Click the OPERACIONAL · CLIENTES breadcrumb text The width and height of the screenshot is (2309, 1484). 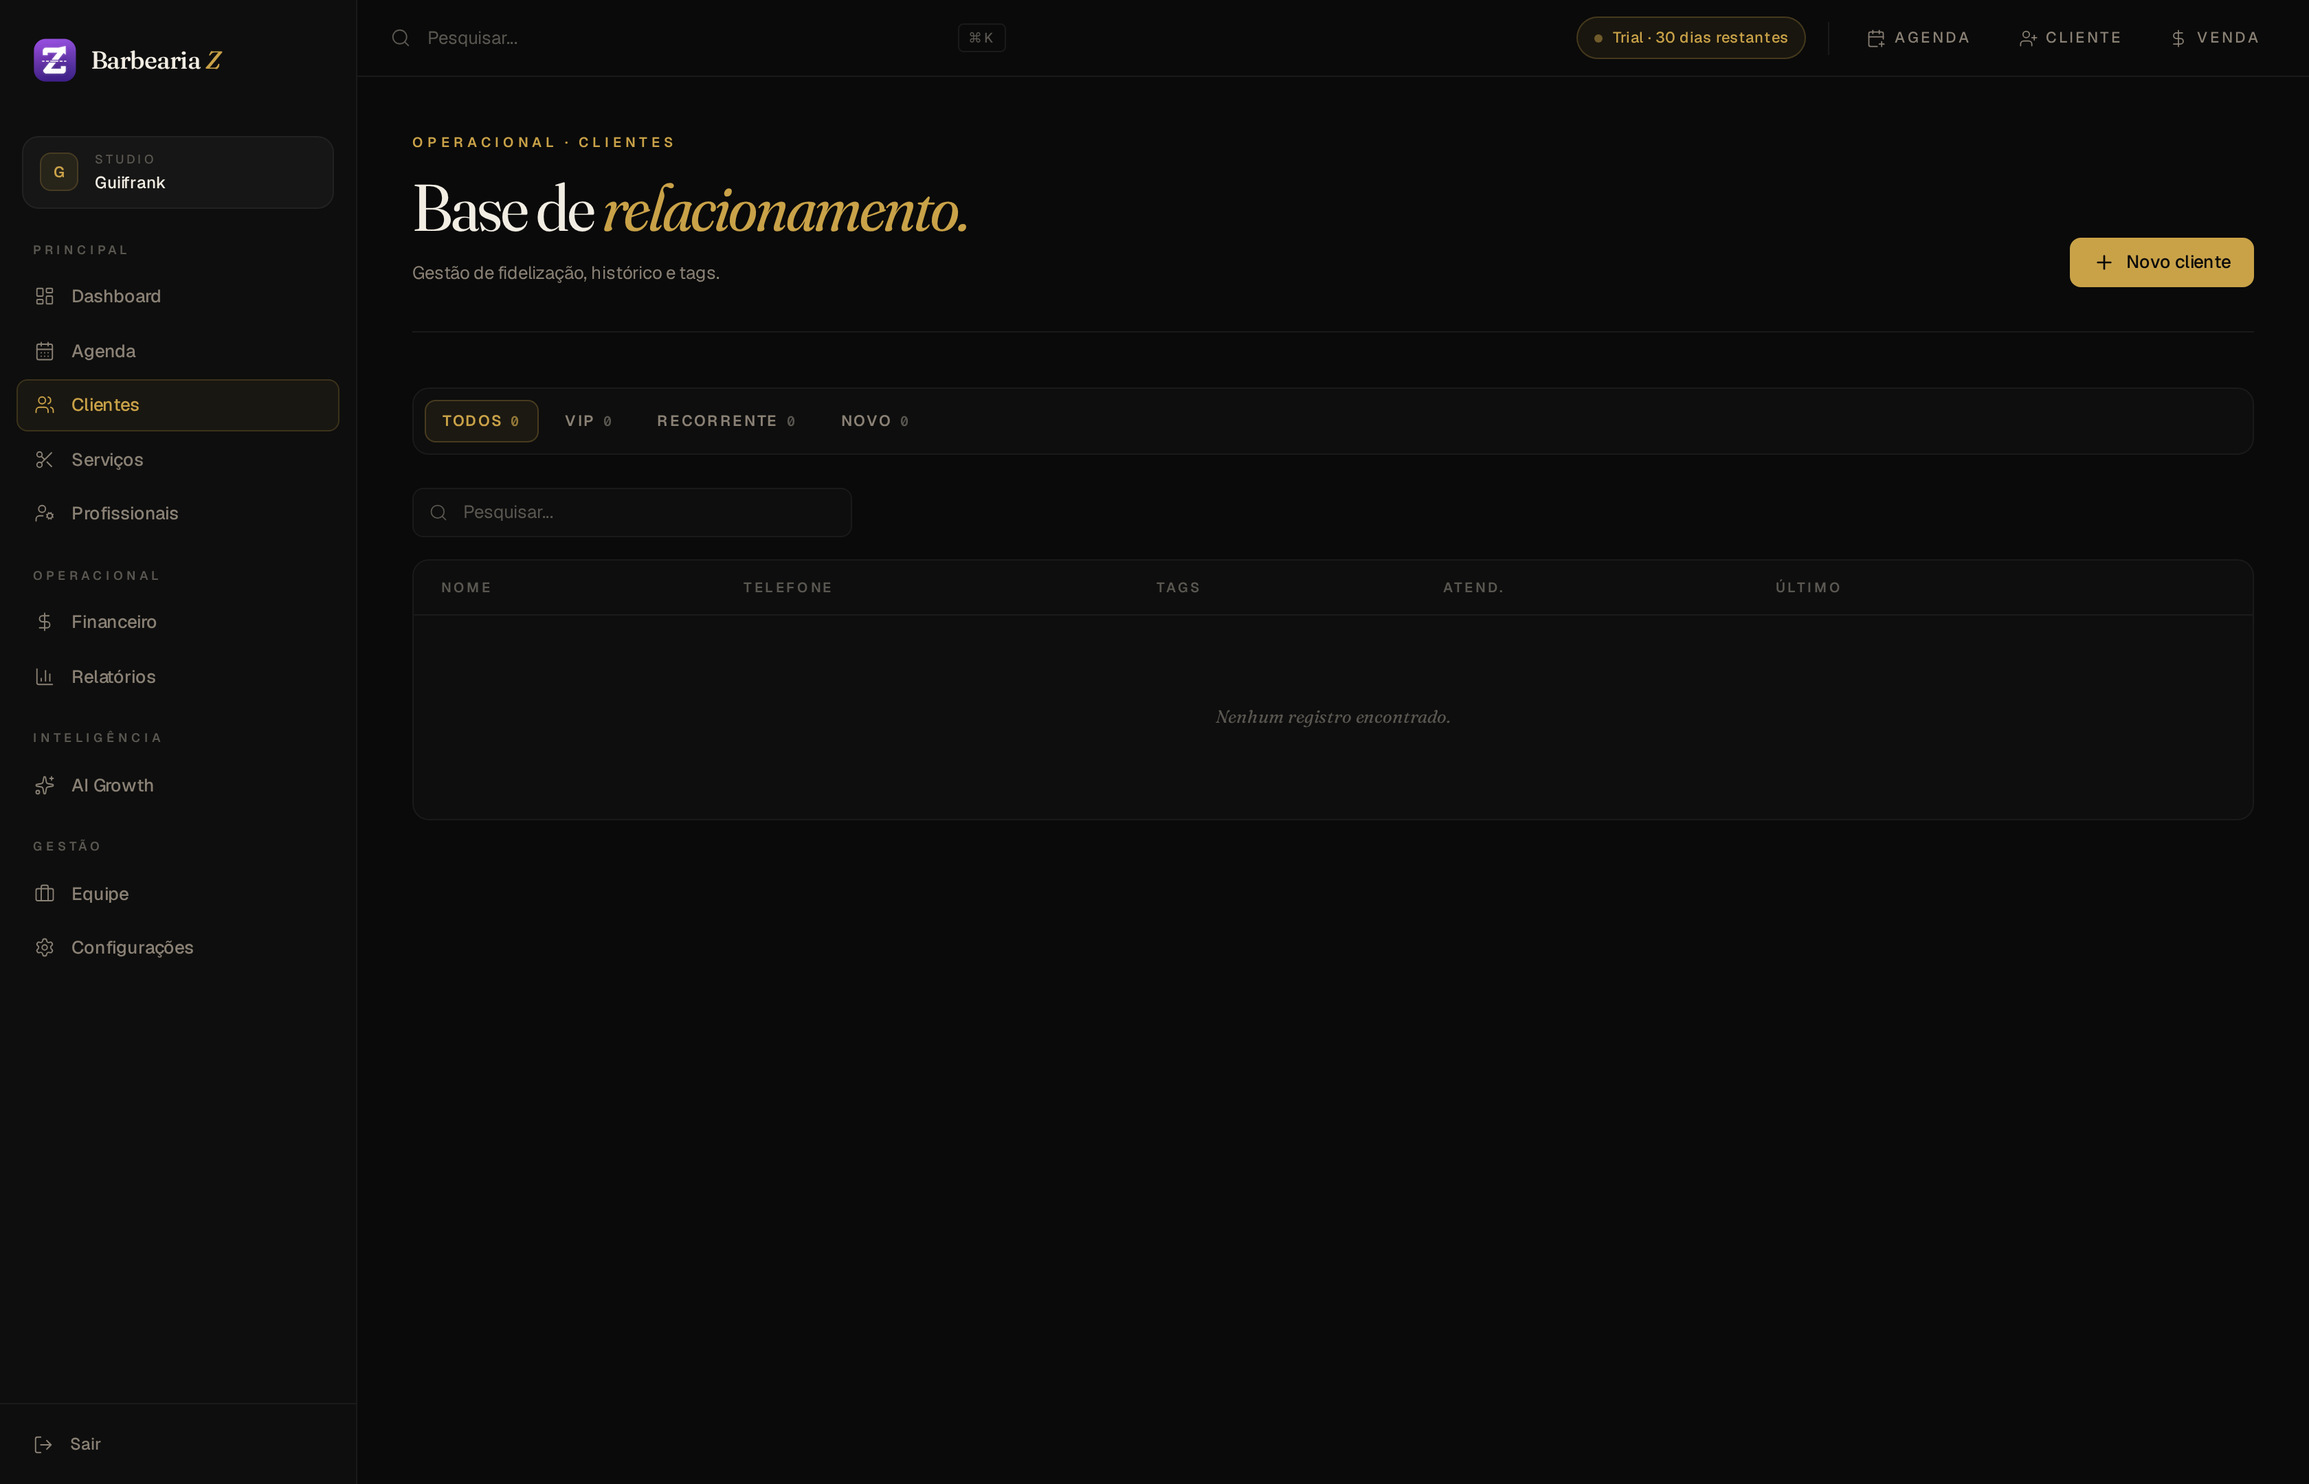(544, 143)
